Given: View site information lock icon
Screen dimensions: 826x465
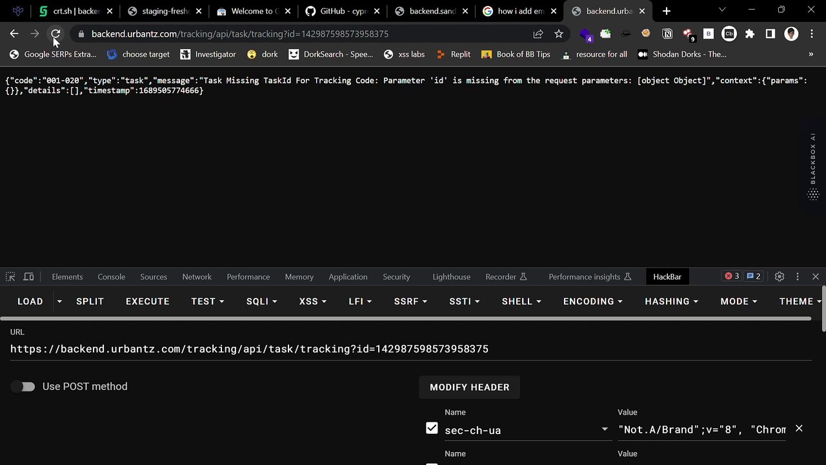Looking at the screenshot, I should point(80,34).
